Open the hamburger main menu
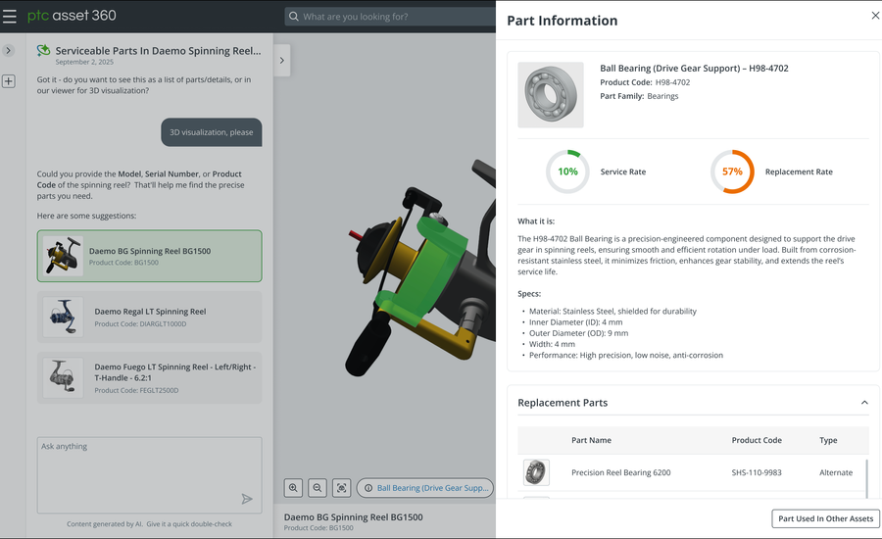Image resolution: width=882 pixels, height=539 pixels. coord(10,17)
